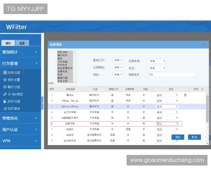Viewport: 211px width, 169px height.
Task: Click the 应用过滤 grid icon in sidebar
Action: (5, 73)
